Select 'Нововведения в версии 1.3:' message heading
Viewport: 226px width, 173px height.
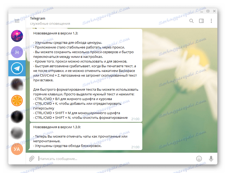[56, 33]
